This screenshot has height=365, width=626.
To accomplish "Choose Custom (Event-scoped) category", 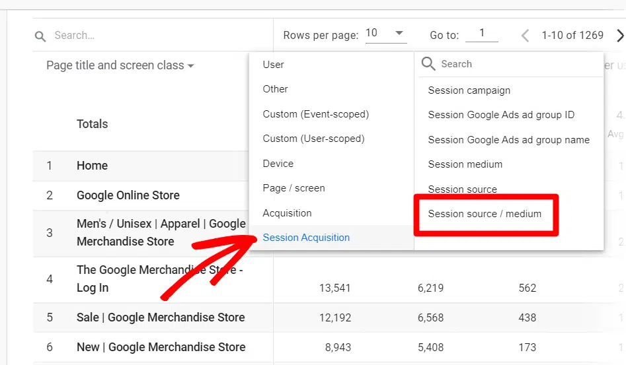I will [x=316, y=114].
